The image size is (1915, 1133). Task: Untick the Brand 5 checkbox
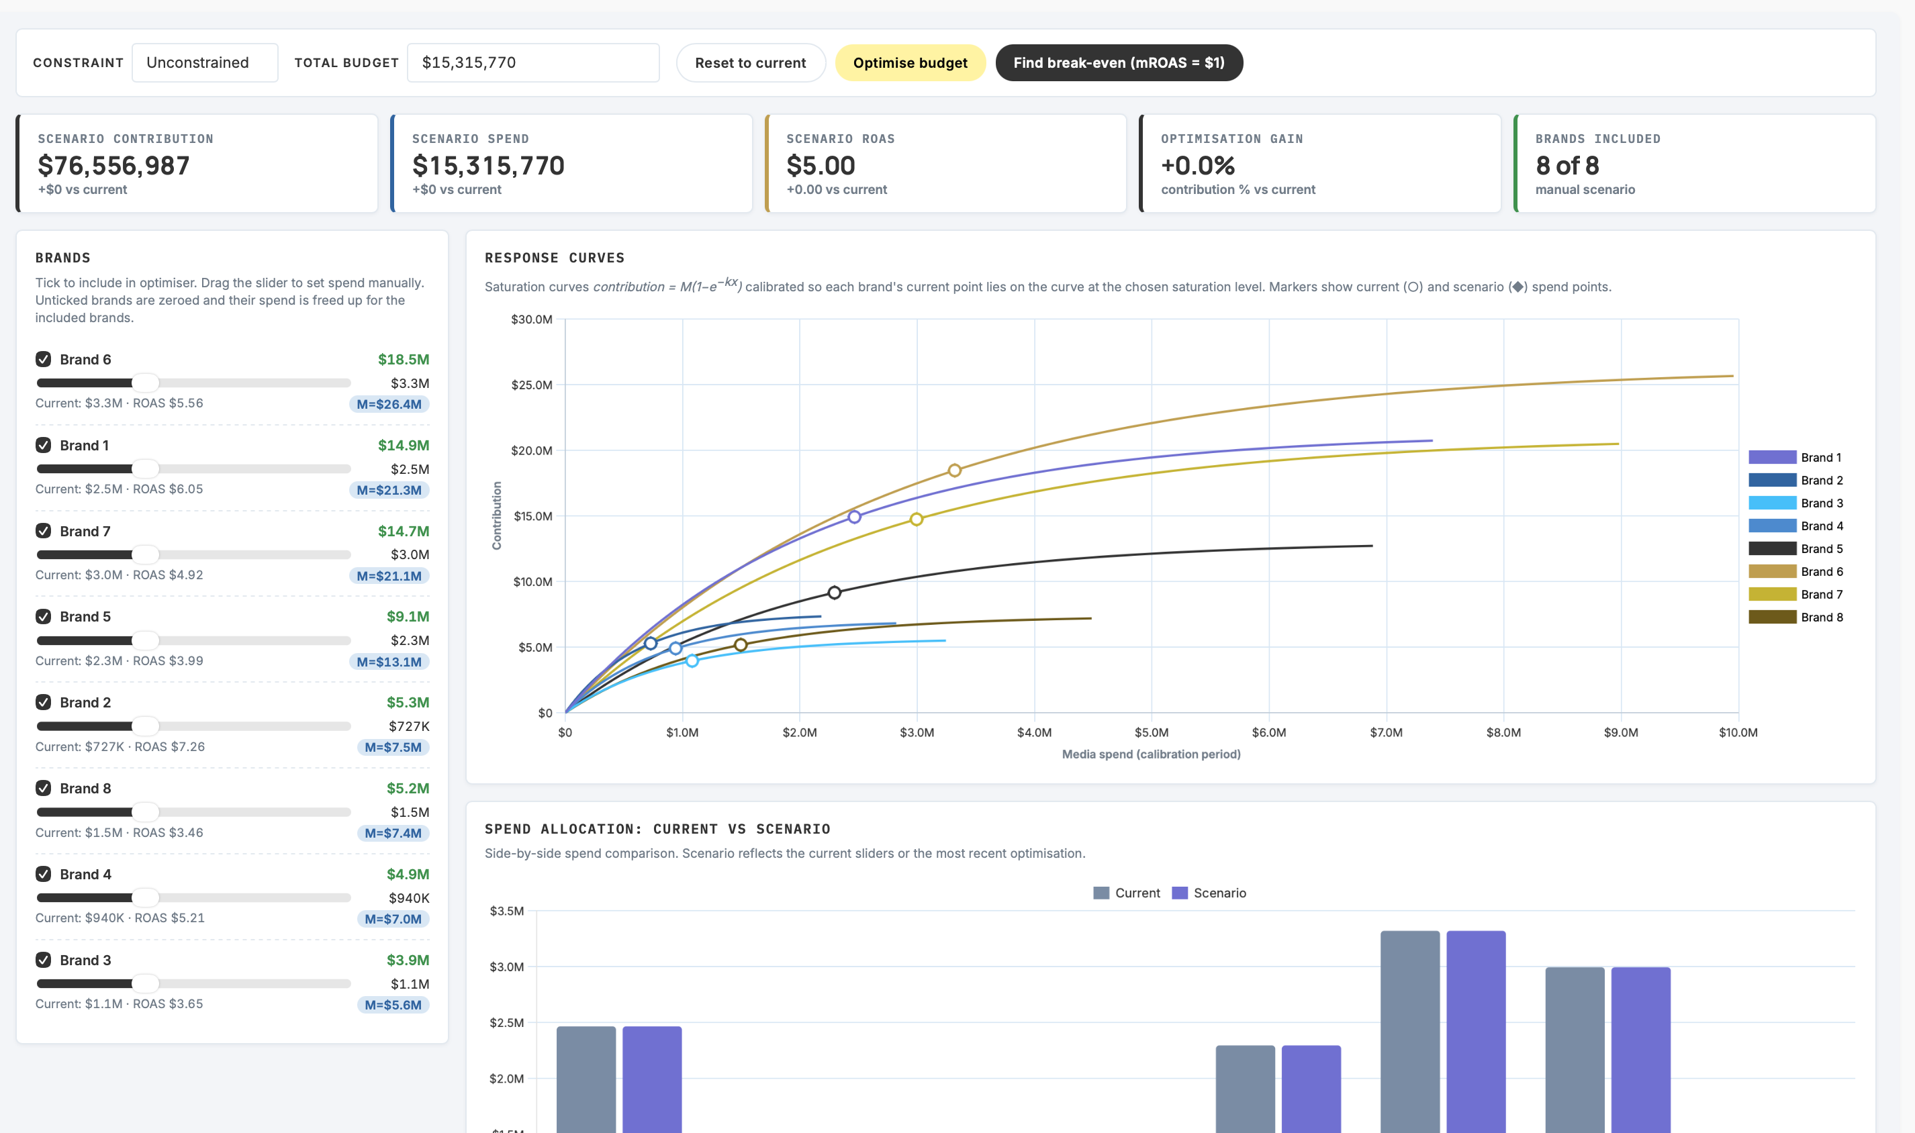tap(44, 616)
